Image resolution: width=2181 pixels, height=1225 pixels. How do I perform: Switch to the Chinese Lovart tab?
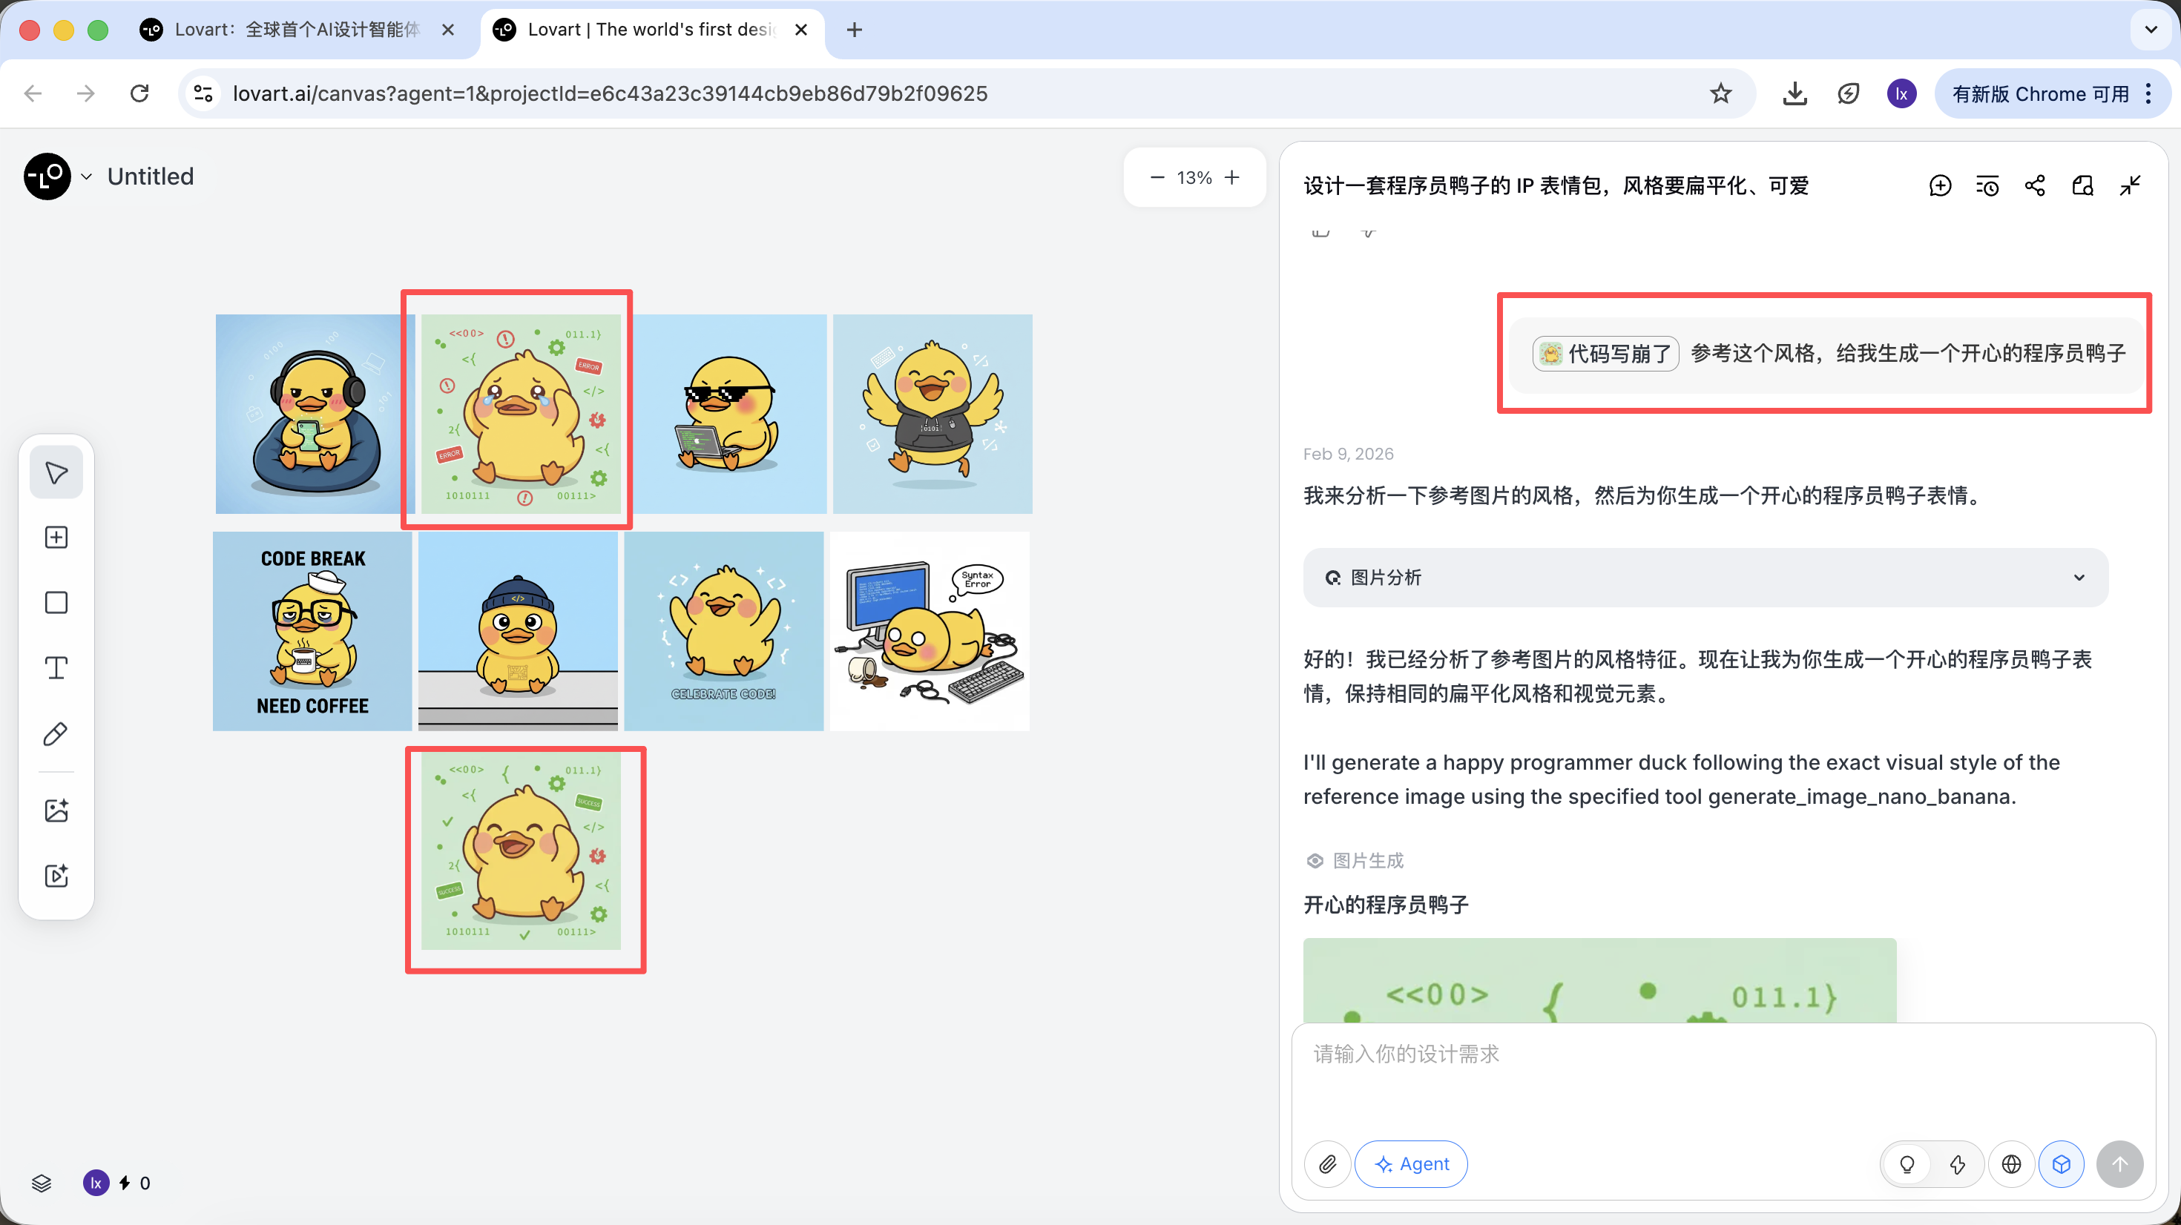pos(296,30)
